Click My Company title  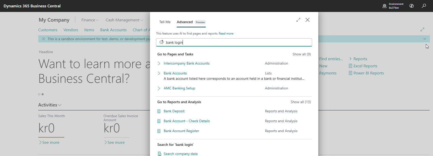(x=54, y=20)
